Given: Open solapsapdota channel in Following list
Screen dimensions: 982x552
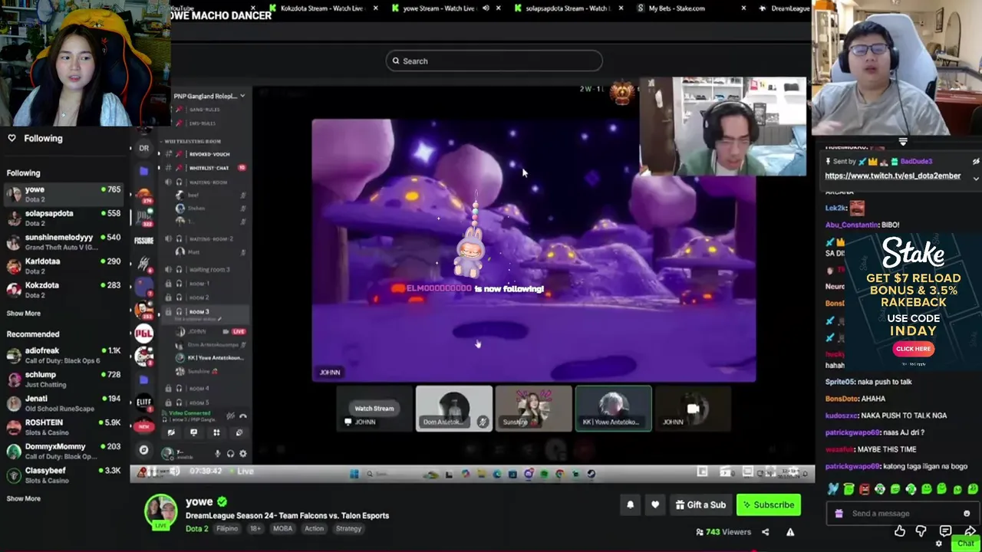Looking at the screenshot, I should tap(64, 218).
